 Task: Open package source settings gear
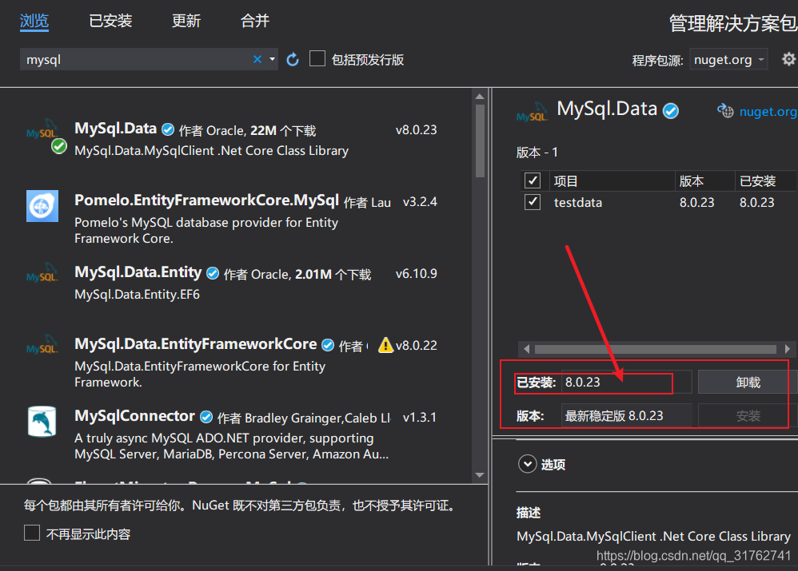point(788,59)
